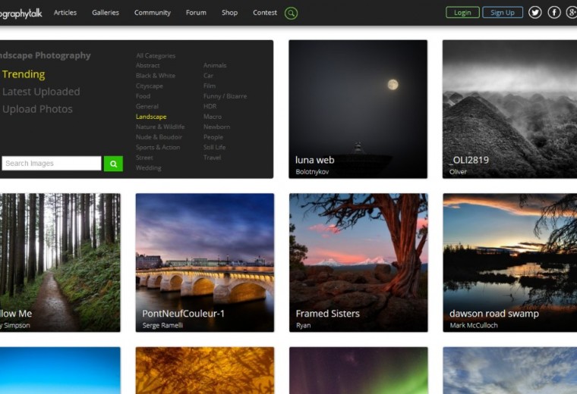Open Upload Photos link
Viewport: 577px width, 394px height.
pyautogui.click(x=37, y=109)
